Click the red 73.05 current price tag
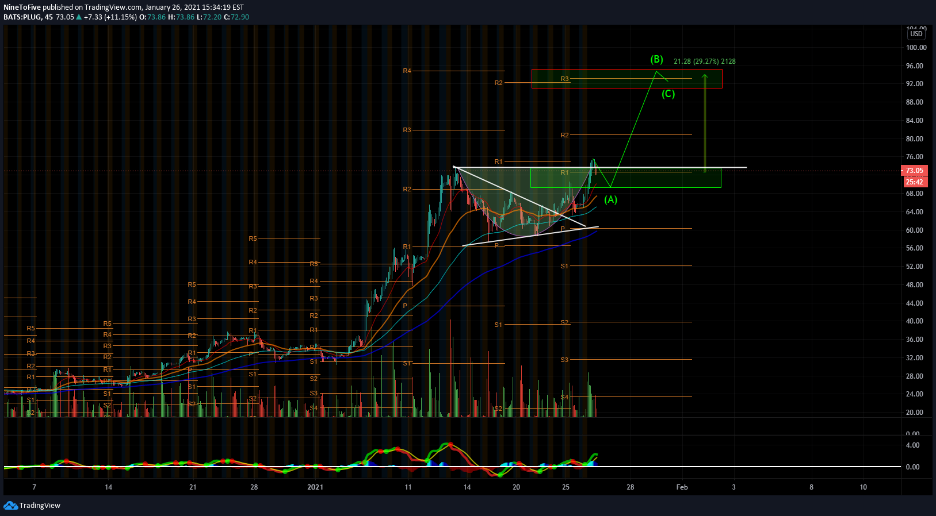This screenshot has width=936, height=516. point(914,171)
